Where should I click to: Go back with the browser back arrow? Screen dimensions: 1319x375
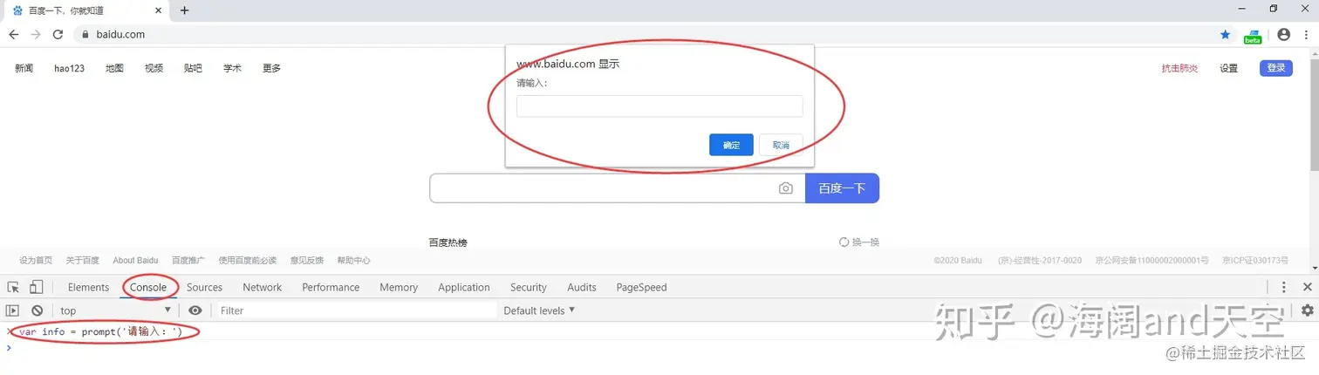click(x=13, y=34)
